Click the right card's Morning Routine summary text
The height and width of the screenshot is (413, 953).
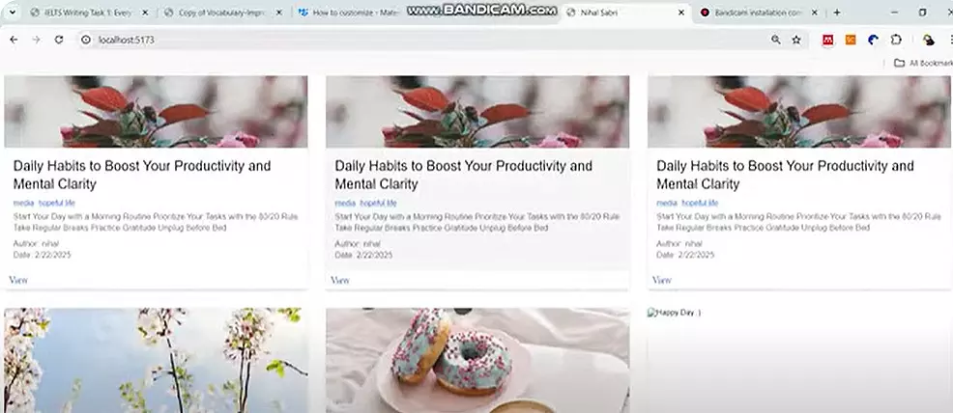pos(798,222)
